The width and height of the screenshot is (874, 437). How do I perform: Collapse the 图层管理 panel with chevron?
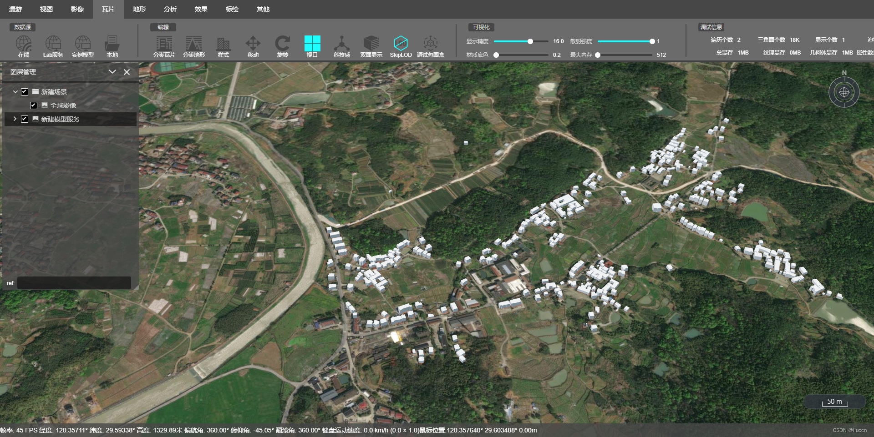(112, 72)
